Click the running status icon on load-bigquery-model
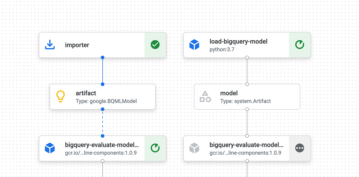This screenshot has width=359, height=177. [300, 45]
